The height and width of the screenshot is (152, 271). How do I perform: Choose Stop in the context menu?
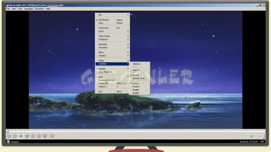tap(112, 23)
